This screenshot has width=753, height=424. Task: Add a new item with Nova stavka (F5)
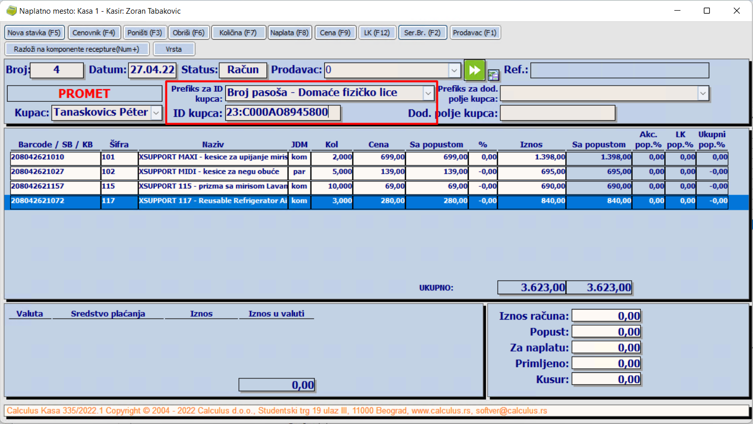(35, 32)
